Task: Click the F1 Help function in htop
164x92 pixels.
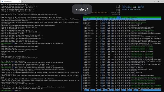Action: (x=86, y=90)
